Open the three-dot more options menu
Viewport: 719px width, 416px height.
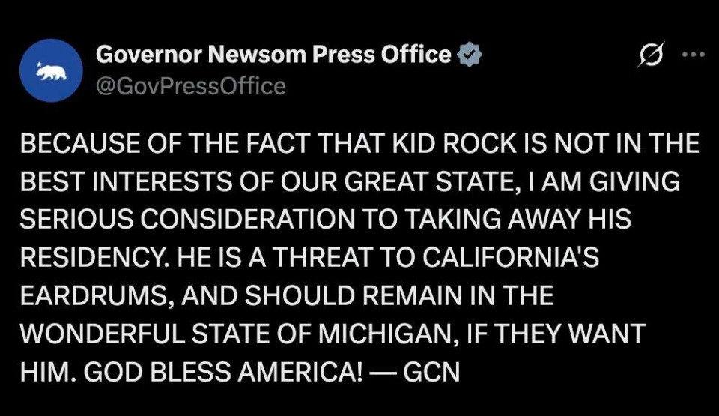[694, 55]
